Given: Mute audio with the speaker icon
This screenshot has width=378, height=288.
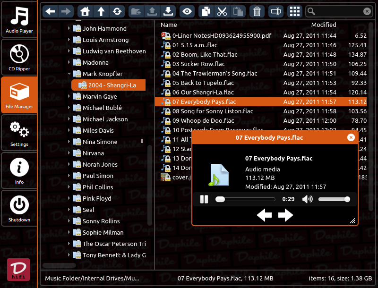Looking at the screenshot, I should [x=308, y=199].
